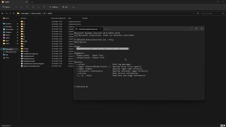Add a new Explorer tab
The width and height of the screenshot is (226, 127).
(32, 2)
